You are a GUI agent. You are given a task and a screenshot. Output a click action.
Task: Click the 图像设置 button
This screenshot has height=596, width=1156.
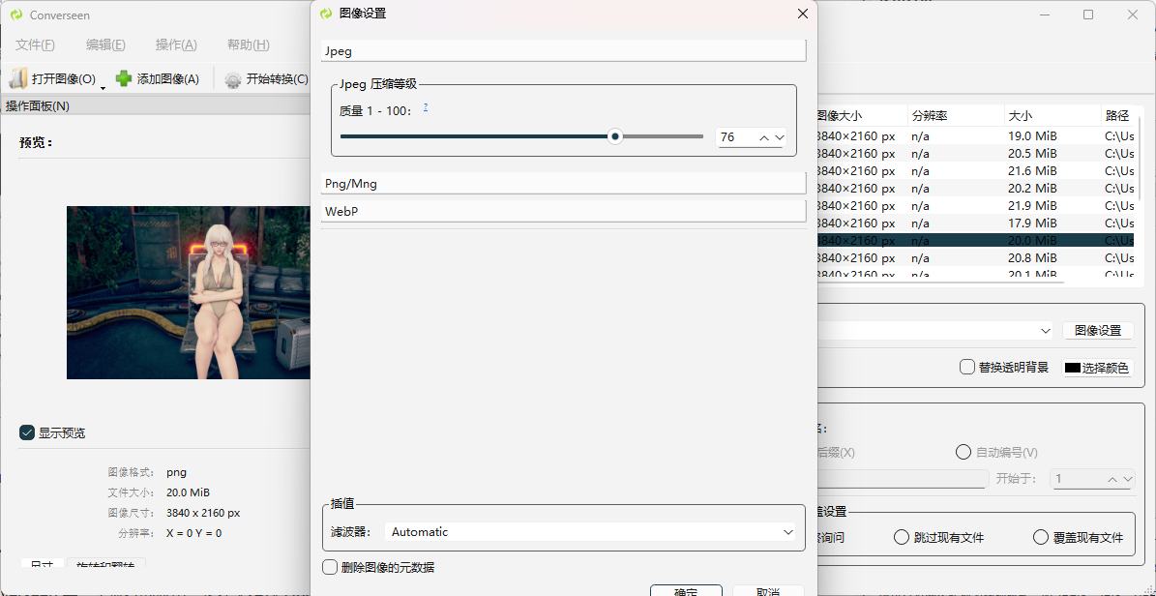pyautogui.click(x=1098, y=330)
